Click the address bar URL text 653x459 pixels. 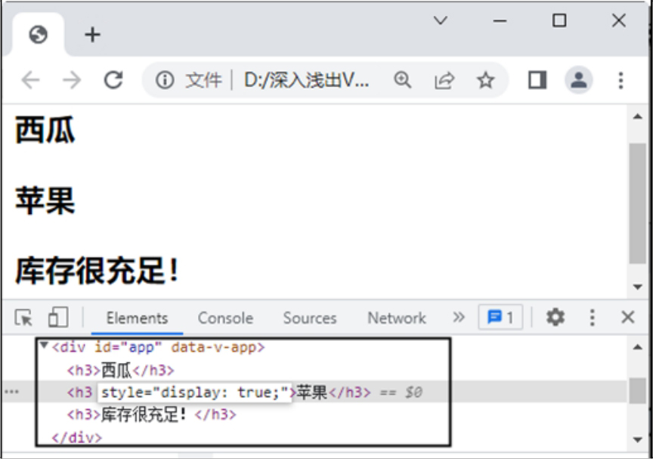coord(307,80)
